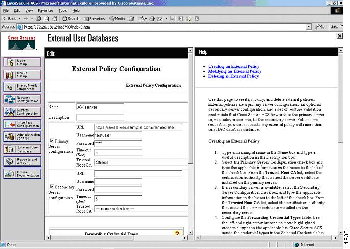Click the Print toolbar icon
This screenshot has width=350, height=249.
[x=152, y=19]
